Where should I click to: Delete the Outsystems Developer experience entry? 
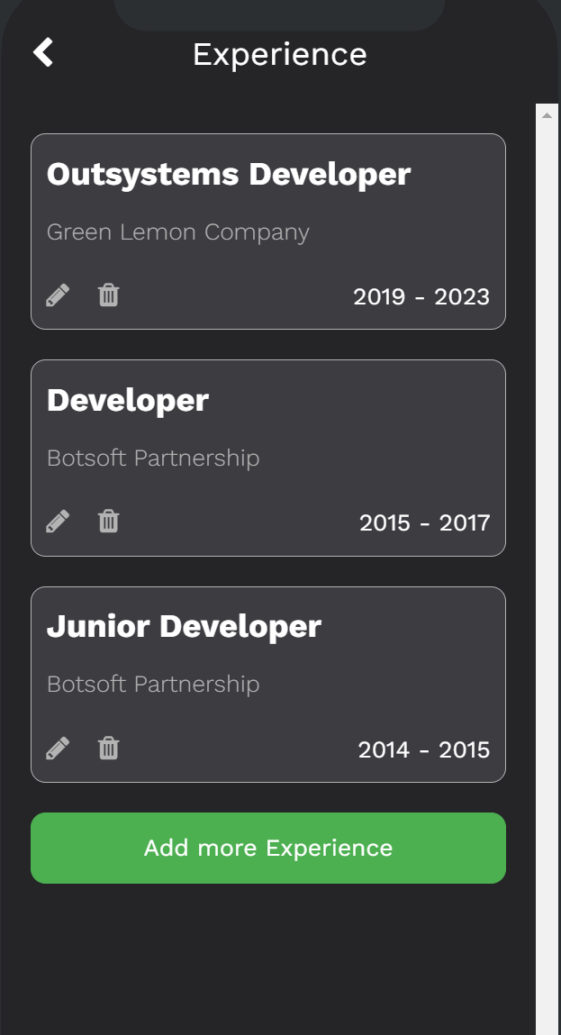click(x=107, y=295)
